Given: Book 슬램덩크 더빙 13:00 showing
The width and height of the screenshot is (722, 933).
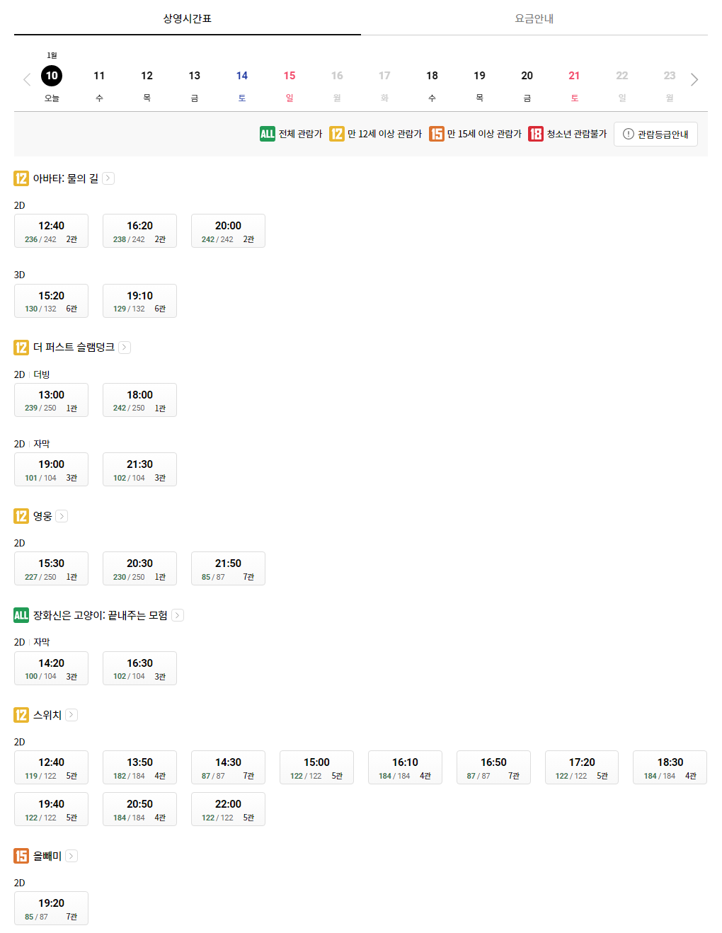Looking at the screenshot, I should pos(51,400).
